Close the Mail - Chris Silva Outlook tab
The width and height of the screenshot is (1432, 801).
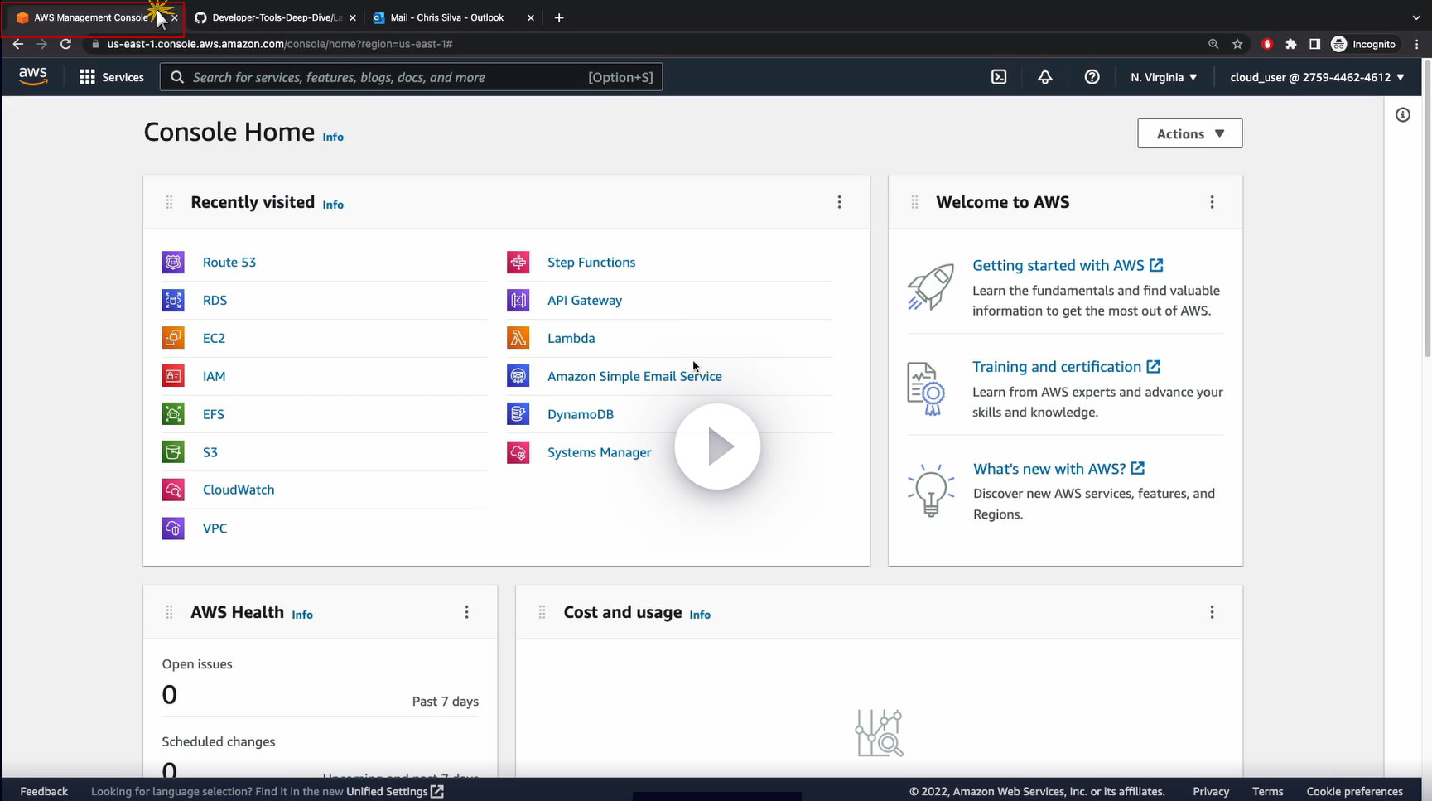(x=531, y=17)
